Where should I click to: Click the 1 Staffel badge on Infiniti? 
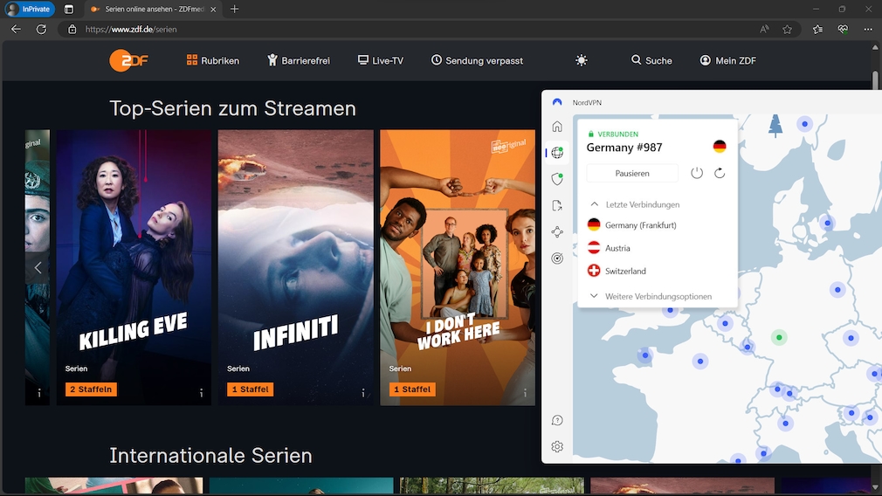[251, 389]
